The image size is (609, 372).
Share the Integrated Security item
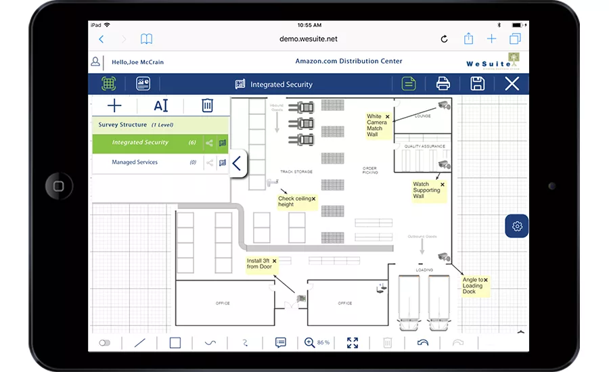pos(209,143)
